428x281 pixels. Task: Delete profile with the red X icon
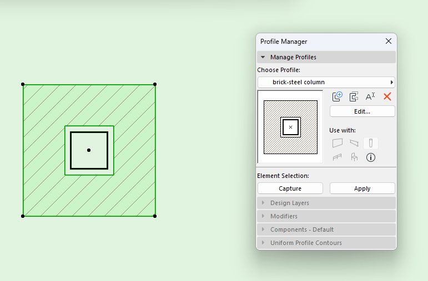[x=387, y=96]
